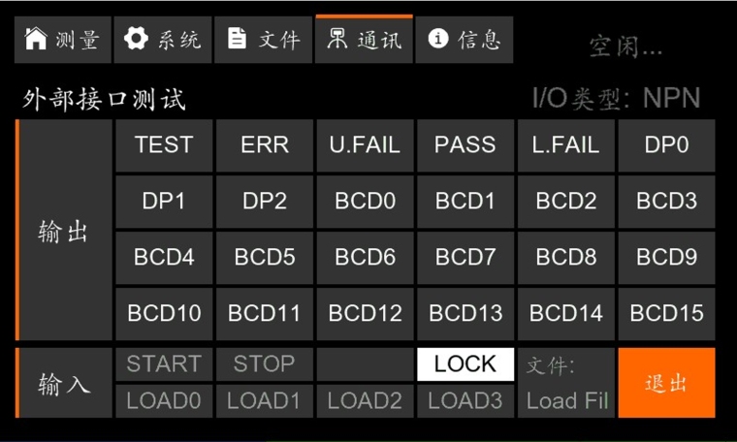Click the home icon for measurement tab
The image size is (737, 442).
tap(36, 39)
